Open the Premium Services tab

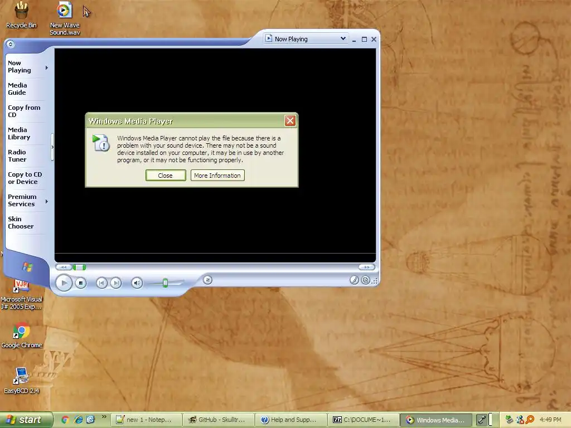point(22,200)
